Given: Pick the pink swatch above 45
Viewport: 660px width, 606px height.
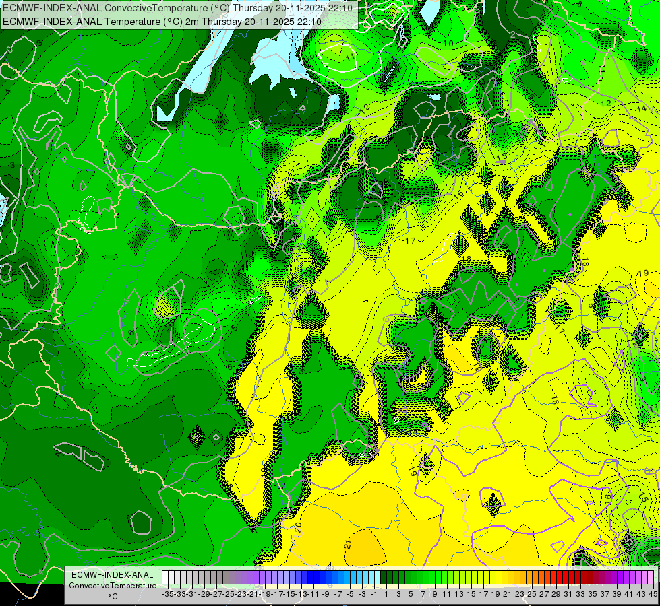Looking at the screenshot, I should pyautogui.click(x=651, y=577).
